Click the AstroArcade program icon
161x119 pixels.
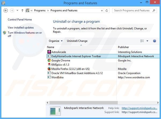[49, 52]
